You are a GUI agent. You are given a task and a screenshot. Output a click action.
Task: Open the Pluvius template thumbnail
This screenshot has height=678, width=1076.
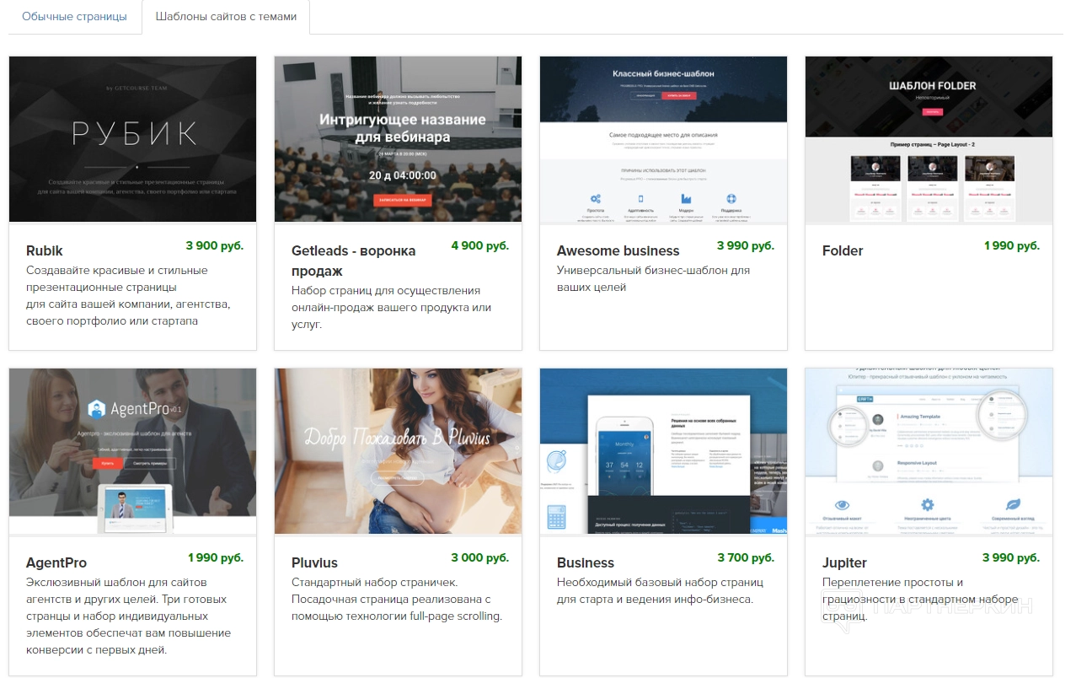click(x=398, y=451)
